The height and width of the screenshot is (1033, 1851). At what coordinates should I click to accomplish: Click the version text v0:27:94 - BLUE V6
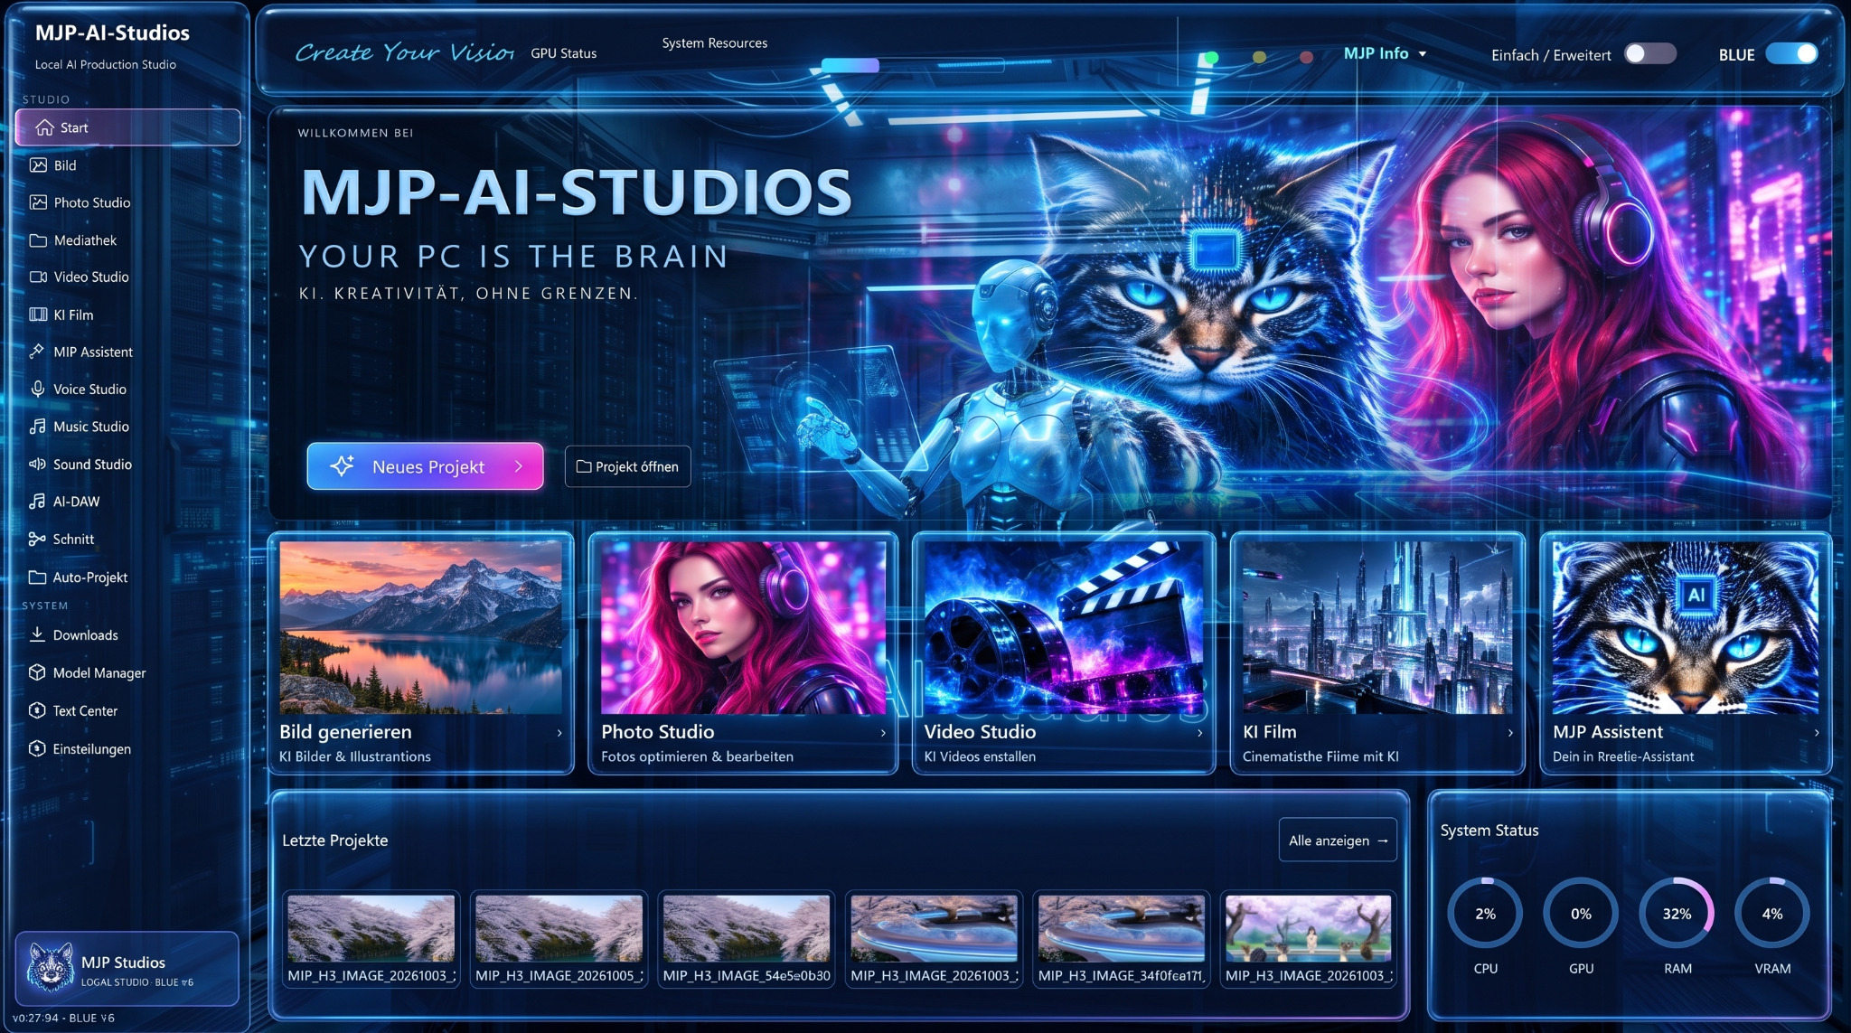pos(63,1018)
